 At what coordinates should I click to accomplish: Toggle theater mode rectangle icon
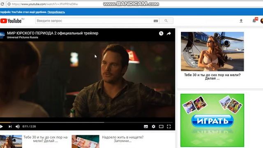pyautogui.click(x=161, y=127)
